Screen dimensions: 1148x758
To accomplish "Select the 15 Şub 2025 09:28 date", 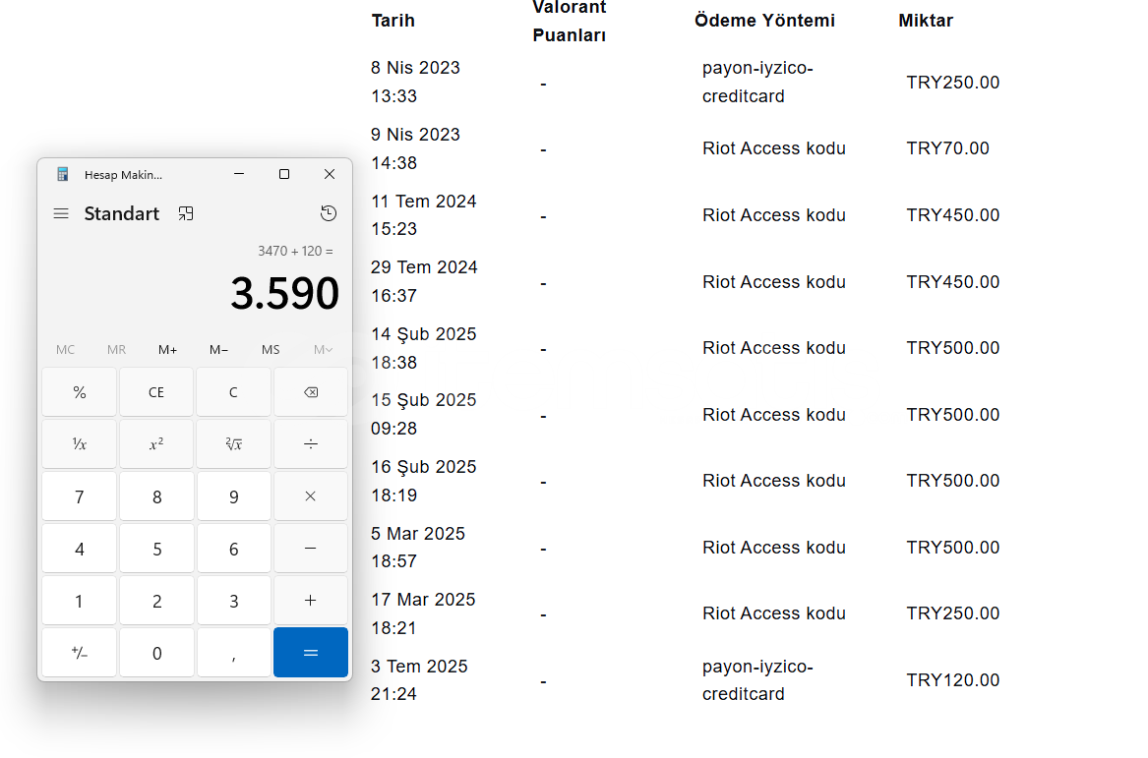I will pos(423,414).
